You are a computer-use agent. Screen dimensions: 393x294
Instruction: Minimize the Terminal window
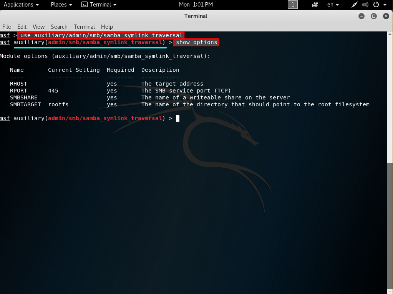point(361,16)
